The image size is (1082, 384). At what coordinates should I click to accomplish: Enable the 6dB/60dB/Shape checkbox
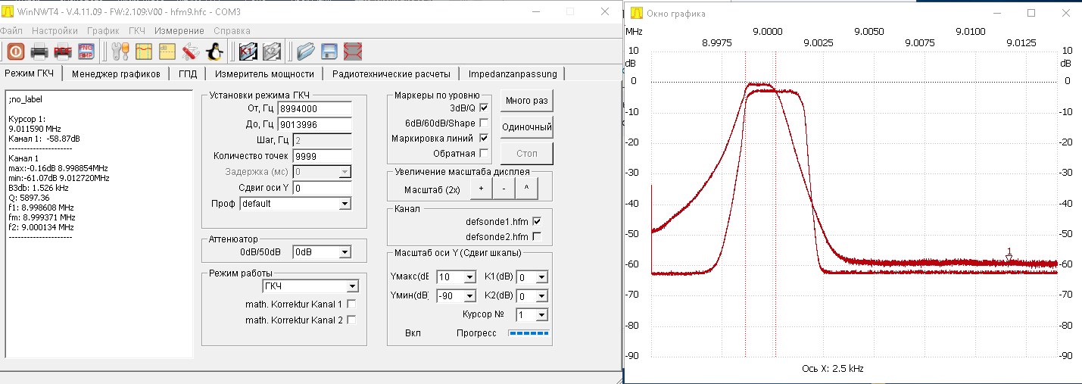[485, 123]
